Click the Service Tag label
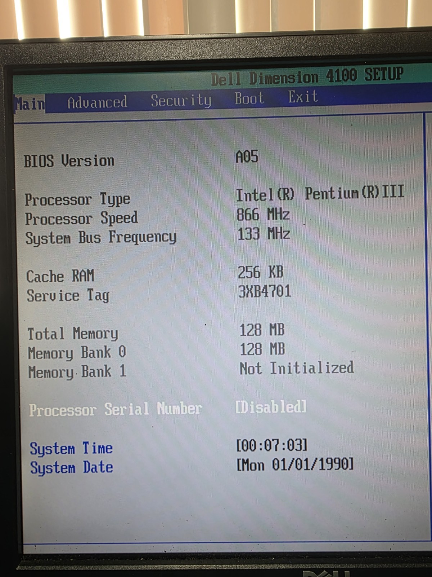This screenshot has width=432, height=577. [x=68, y=296]
